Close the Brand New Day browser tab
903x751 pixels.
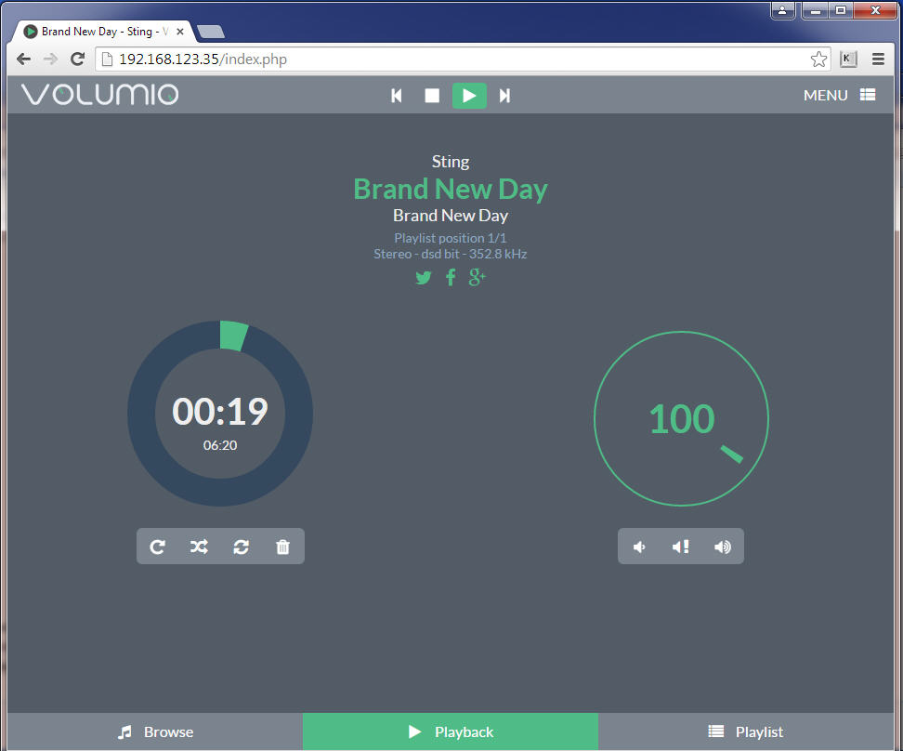(180, 32)
